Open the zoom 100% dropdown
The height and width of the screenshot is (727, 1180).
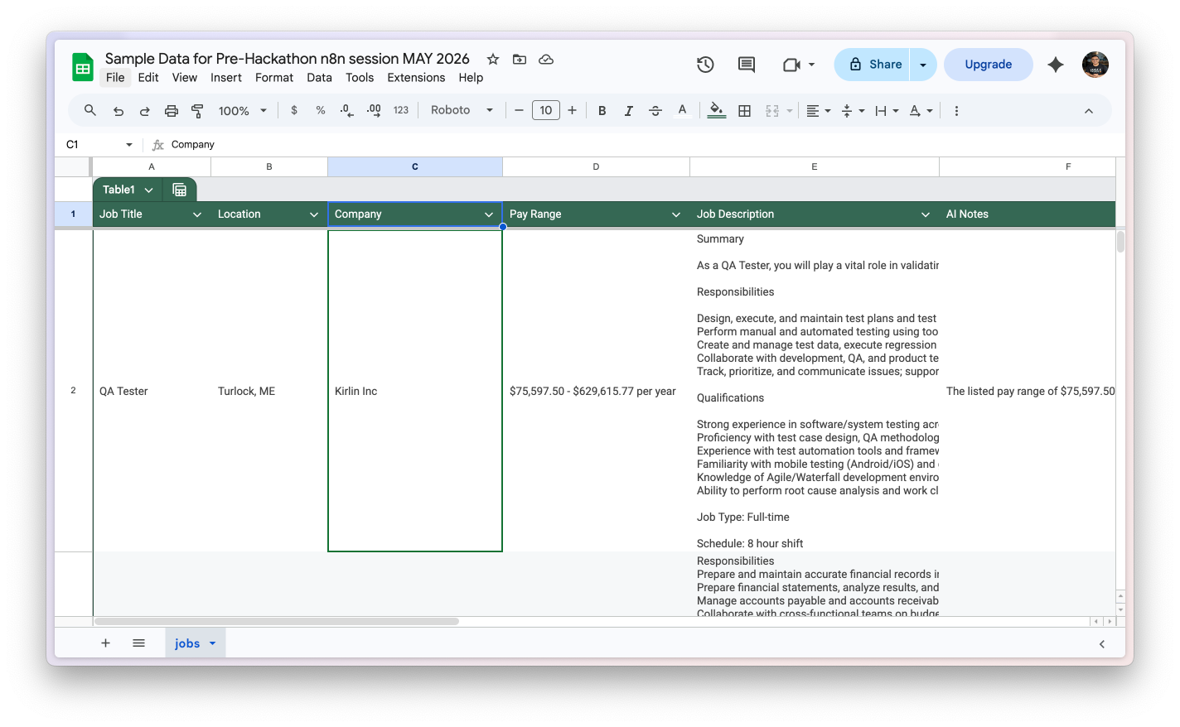242,111
